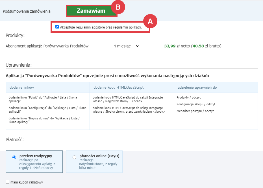Click the red marker labeled A
This screenshot has width=263, height=188.
151,21
